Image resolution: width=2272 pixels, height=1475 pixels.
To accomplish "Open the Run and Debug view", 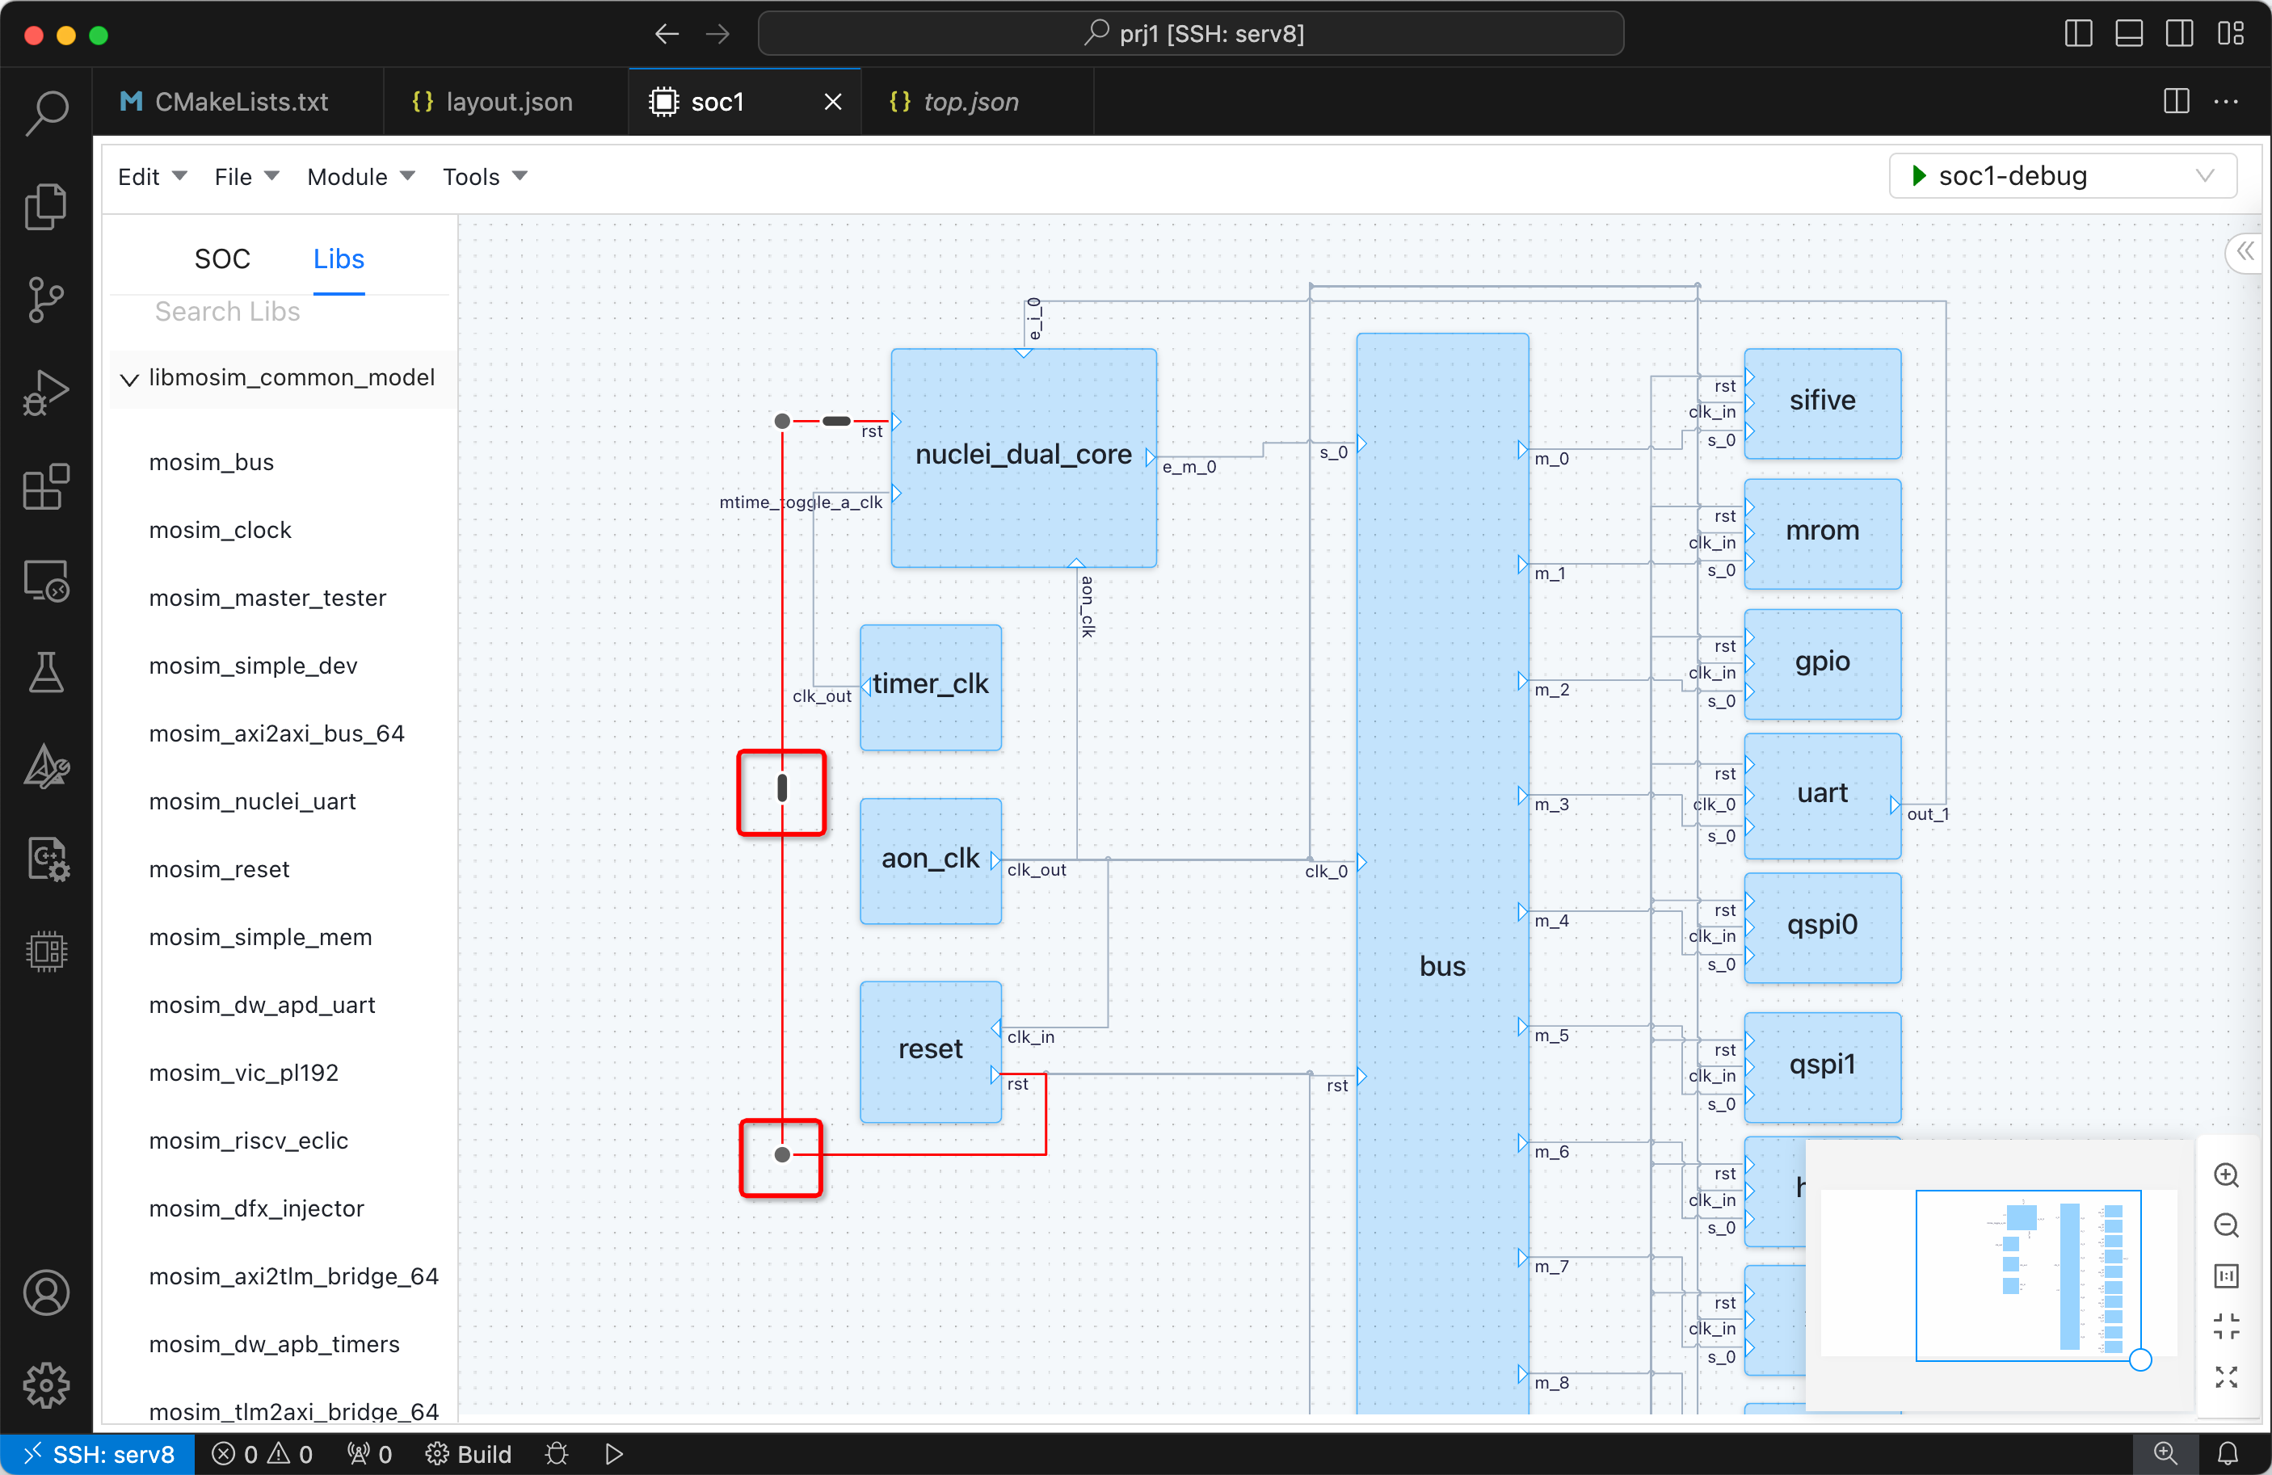I will pyautogui.click(x=46, y=393).
